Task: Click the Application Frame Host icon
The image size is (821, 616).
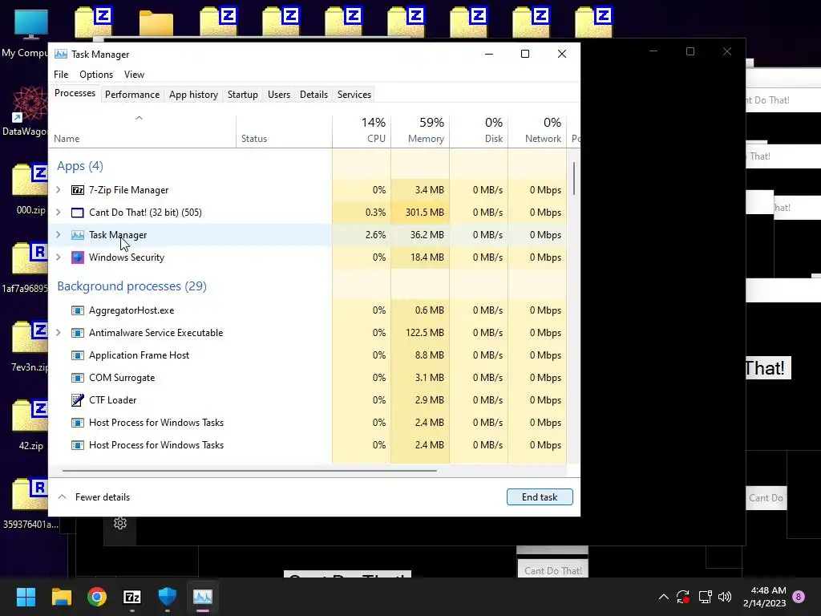Action: [x=78, y=355]
